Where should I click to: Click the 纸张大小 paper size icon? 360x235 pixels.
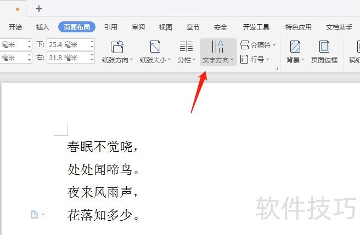pyautogui.click(x=155, y=47)
